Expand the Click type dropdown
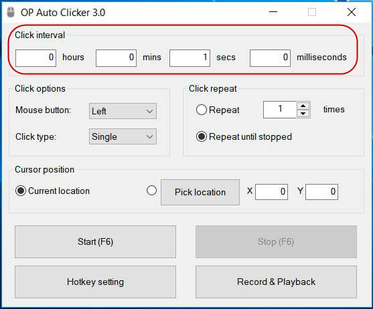 (123, 136)
